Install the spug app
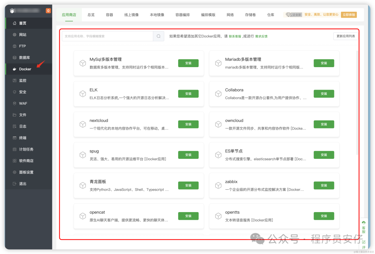 pyautogui.click(x=189, y=155)
